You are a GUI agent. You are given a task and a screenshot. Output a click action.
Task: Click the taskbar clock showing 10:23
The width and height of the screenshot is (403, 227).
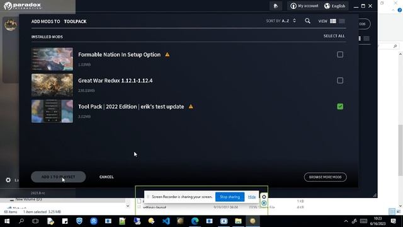[378, 221]
